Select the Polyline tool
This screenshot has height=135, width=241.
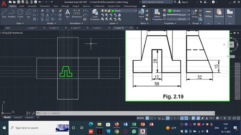pos(12,13)
